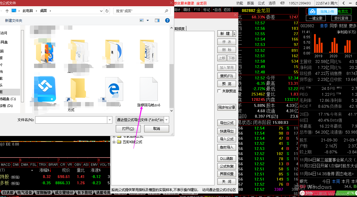The width and height of the screenshot is (357, 197).
Task: Click the DLL函数 button
Action: pos(227,158)
